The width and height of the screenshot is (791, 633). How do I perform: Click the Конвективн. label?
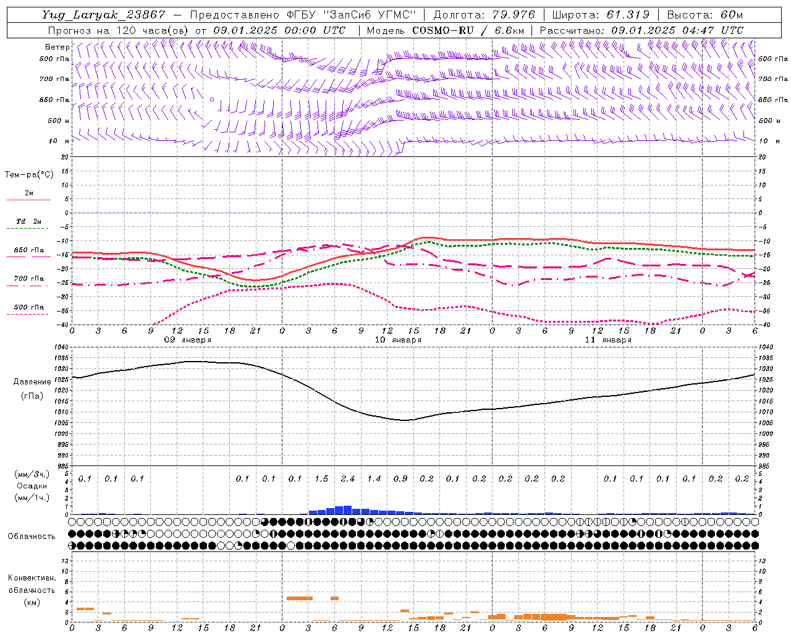coord(32,577)
